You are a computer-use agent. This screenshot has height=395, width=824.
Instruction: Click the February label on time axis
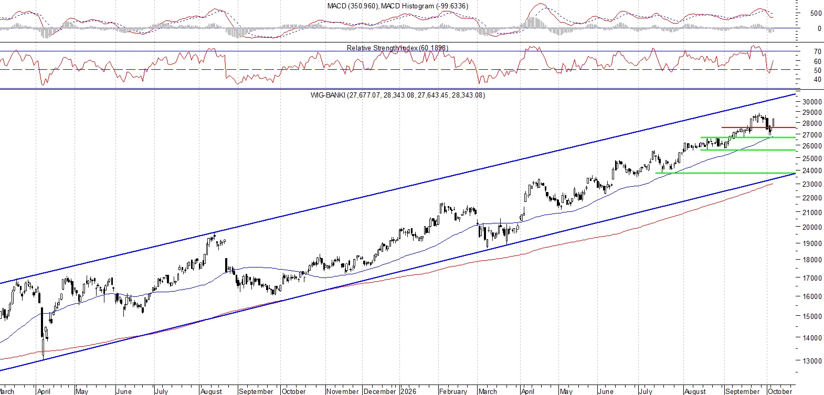(453, 391)
